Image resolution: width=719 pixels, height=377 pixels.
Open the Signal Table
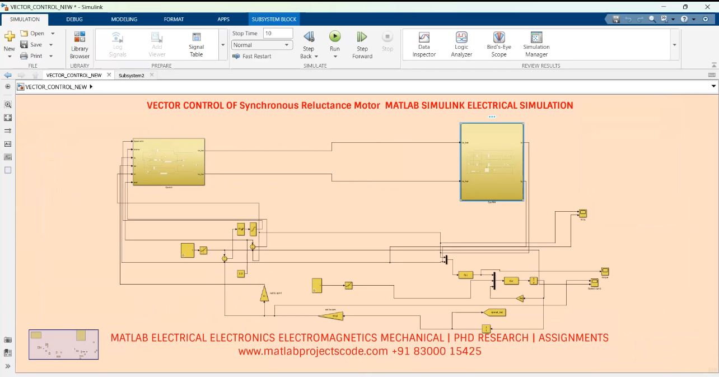pos(197,44)
